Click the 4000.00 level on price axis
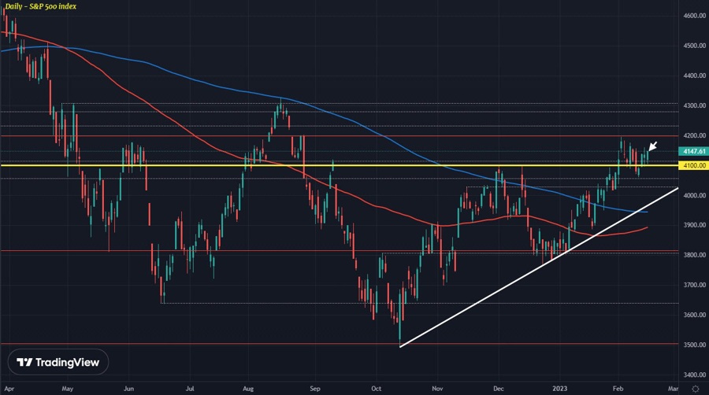 tap(692, 195)
